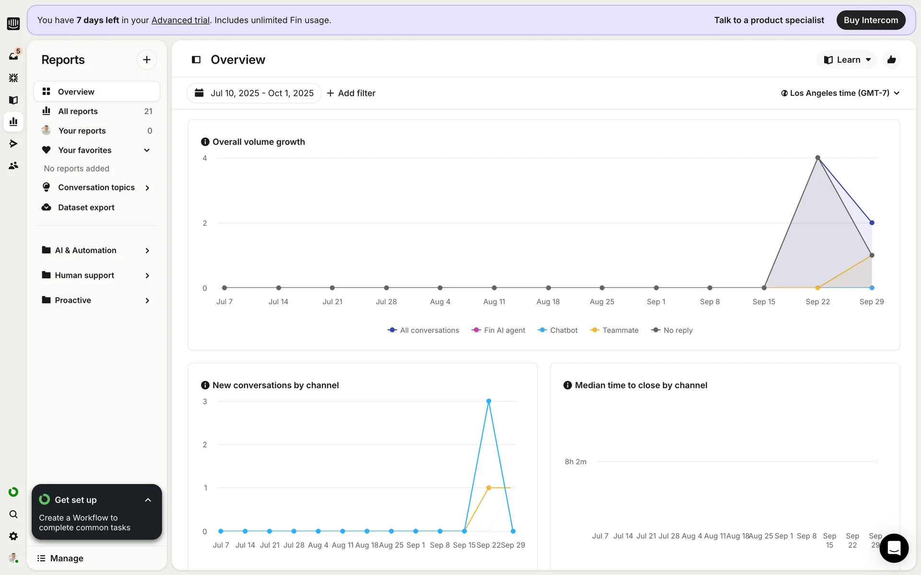Image resolution: width=921 pixels, height=575 pixels.
Task: Open the Contacts people icon
Action: coord(13,165)
